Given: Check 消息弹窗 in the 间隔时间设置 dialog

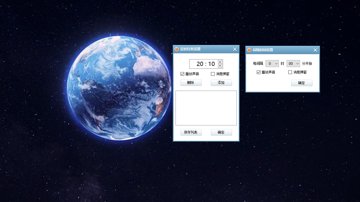Looking at the screenshot, I should [290, 72].
